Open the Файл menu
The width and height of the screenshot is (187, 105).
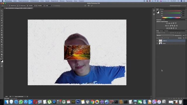(15, 1)
